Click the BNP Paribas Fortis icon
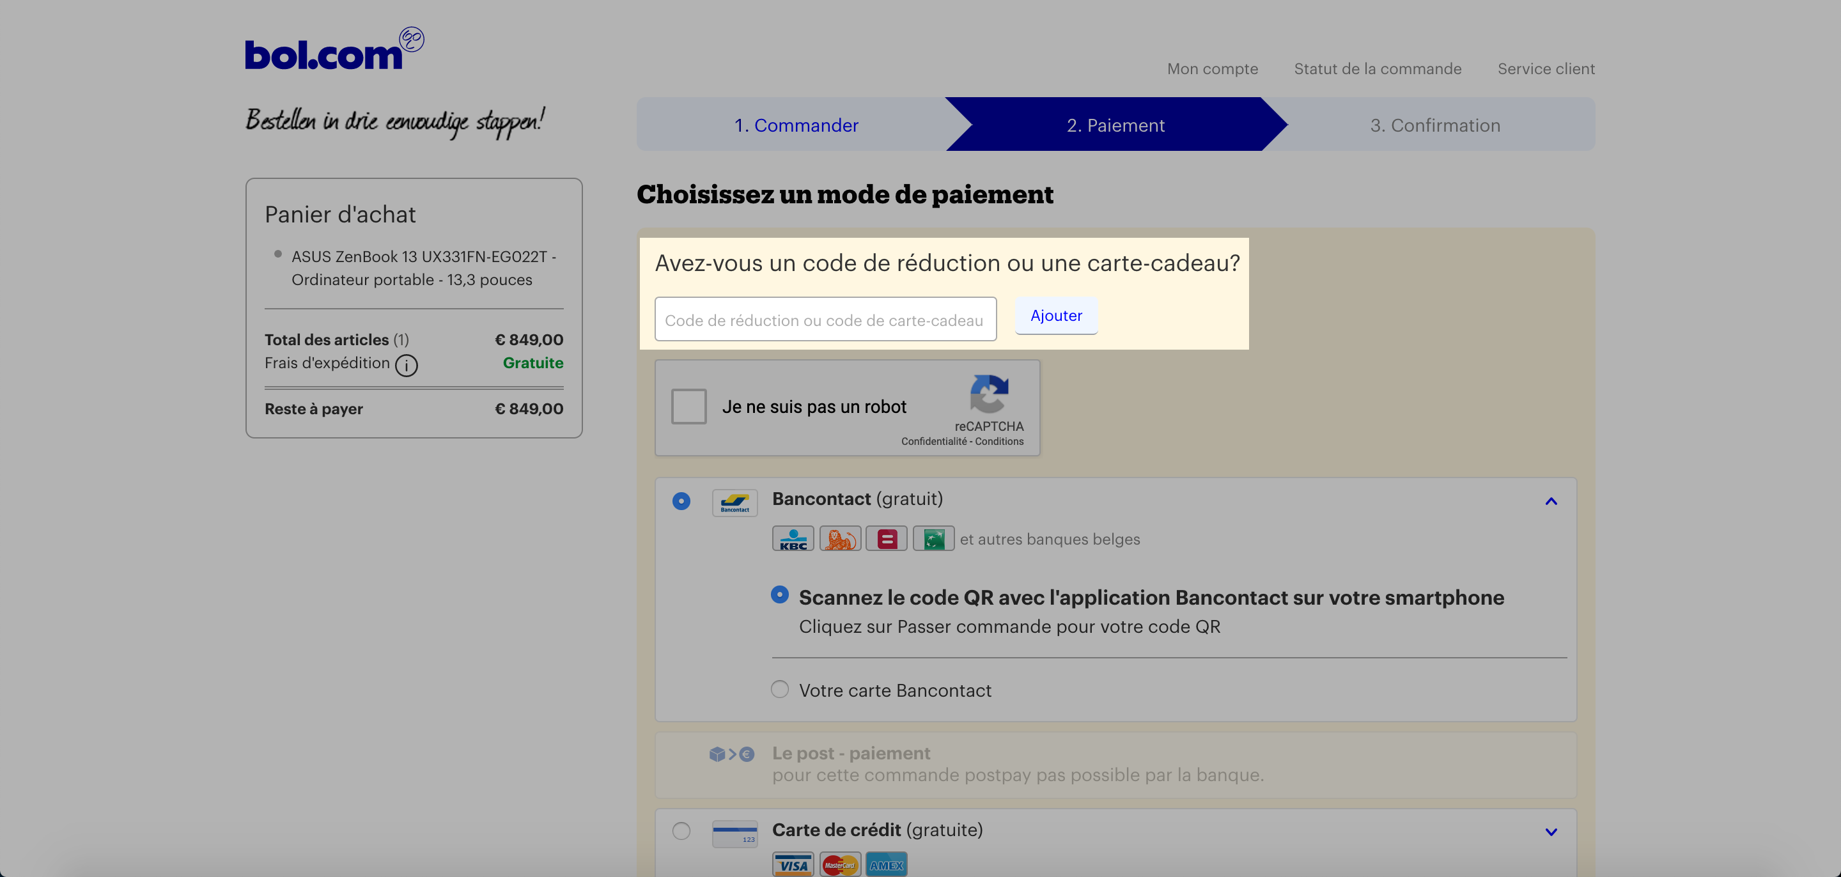1841x877 pixels. pos(933,538)
